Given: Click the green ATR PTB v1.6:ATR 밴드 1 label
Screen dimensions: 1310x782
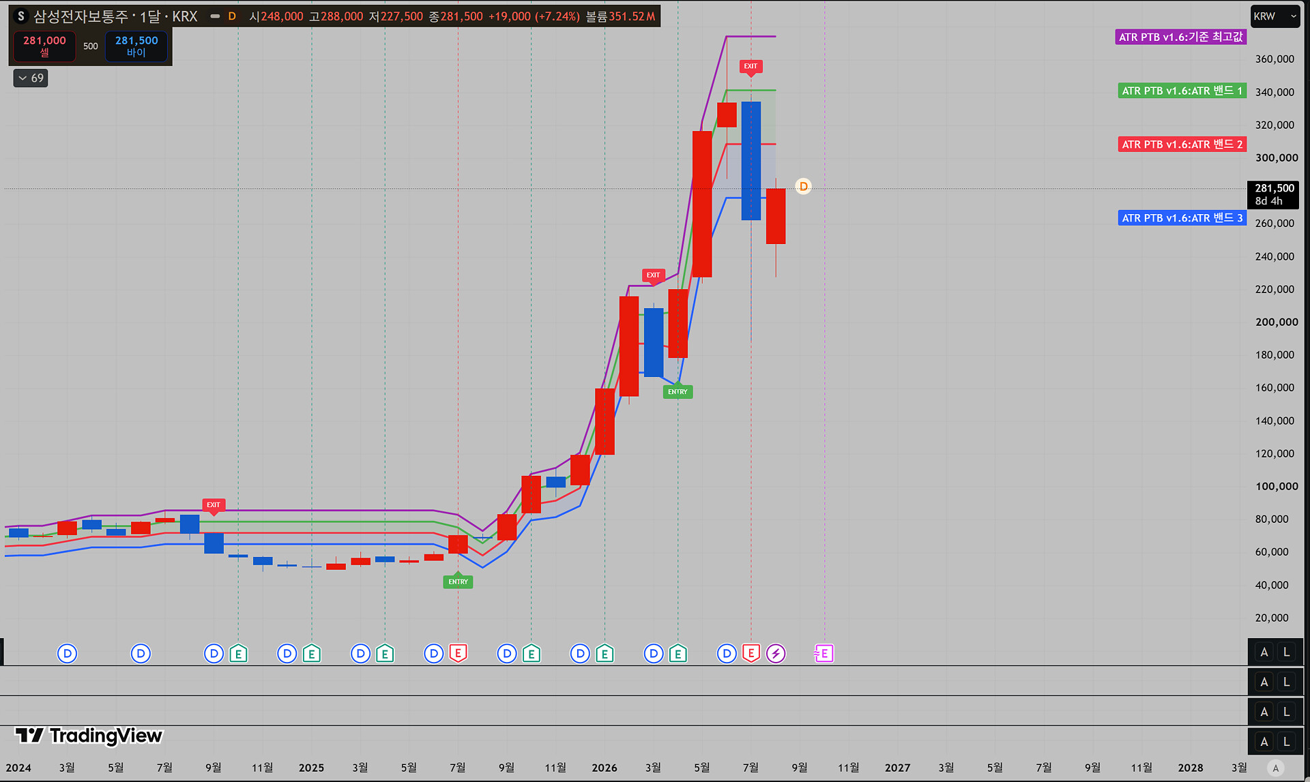Looking at the screenshot, I should (1182, 91).
